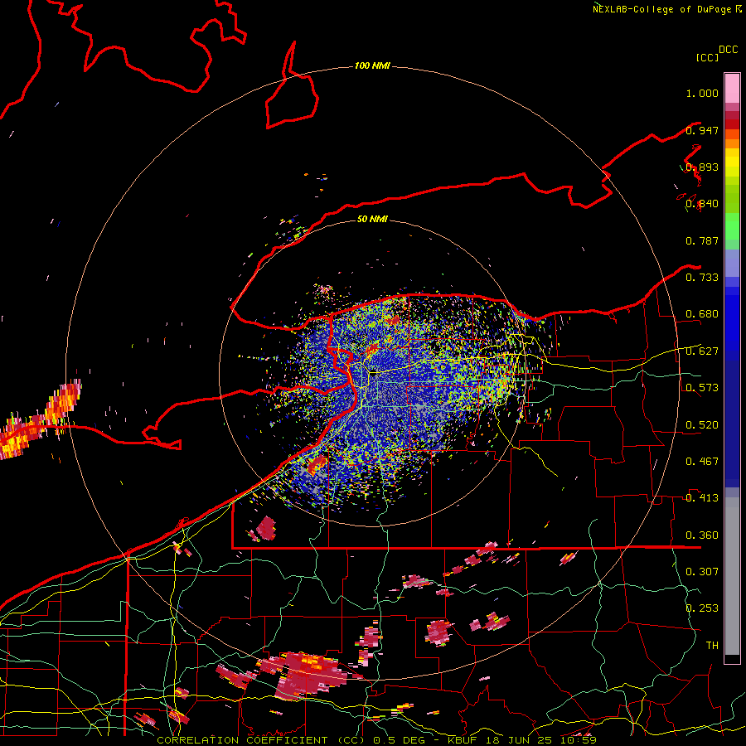The width and height of the screenshot is (746, 746).
Task: Select the 0.787 scale value
Action: pyautogui.click(x=702, y=240)
